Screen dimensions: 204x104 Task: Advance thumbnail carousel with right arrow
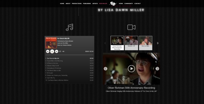(x=158, y=43)
